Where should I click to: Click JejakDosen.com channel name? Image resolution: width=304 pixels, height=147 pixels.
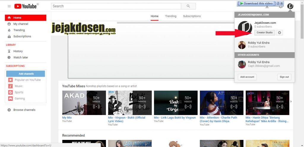click(265, 23)
